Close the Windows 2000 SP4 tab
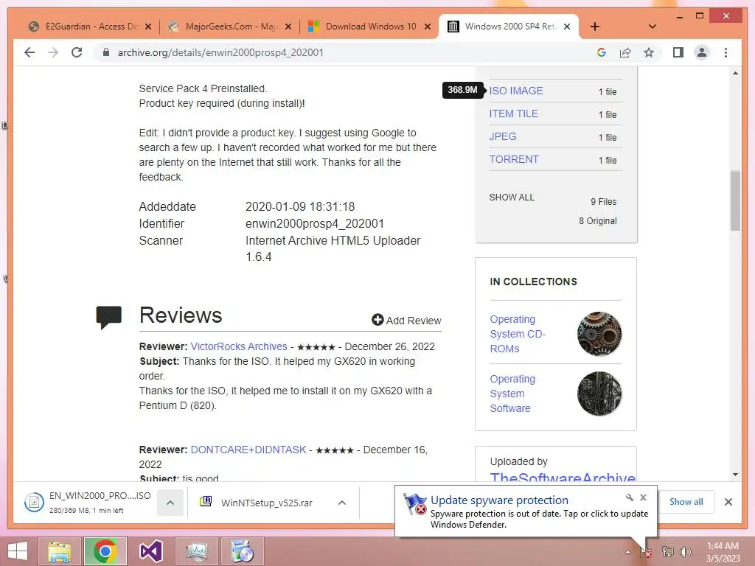 [567, 27]
